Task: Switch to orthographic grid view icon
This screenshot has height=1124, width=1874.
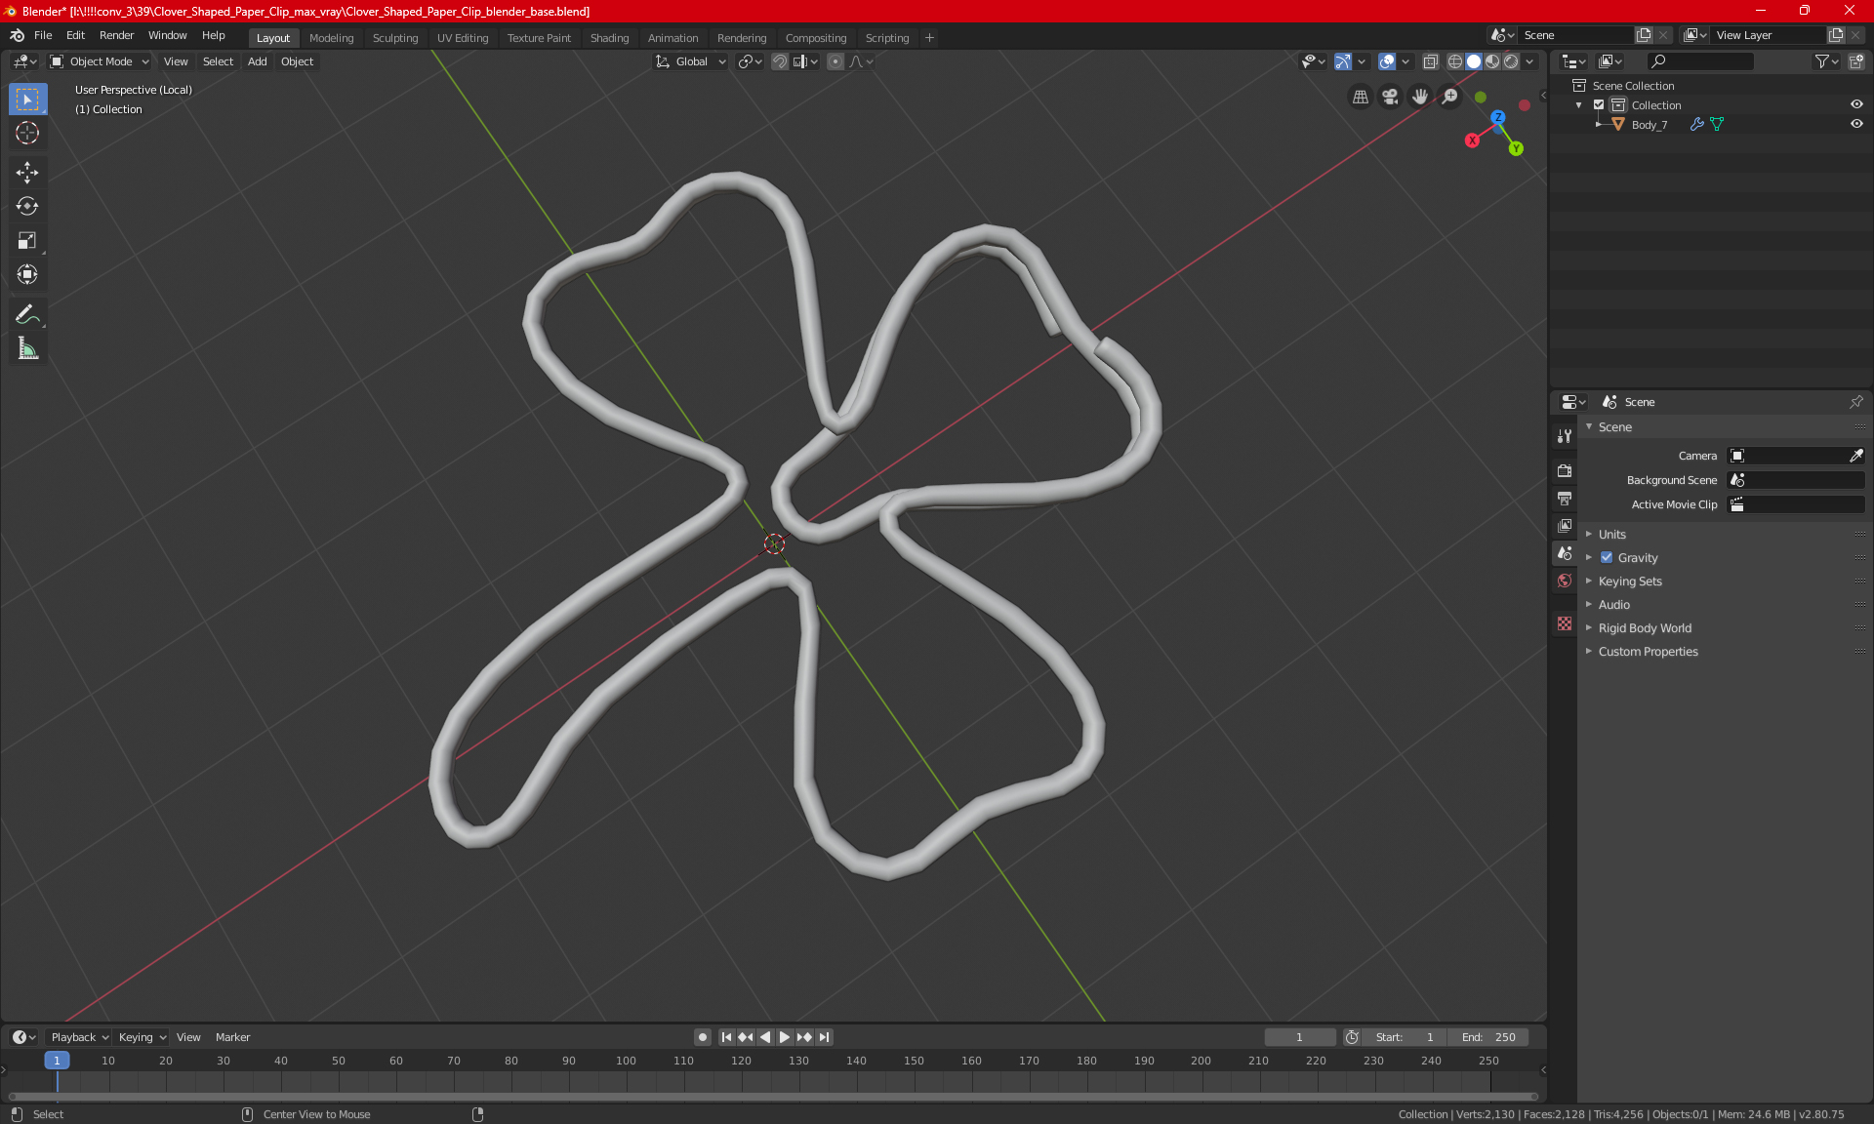Action: pyautogui.click(x=1360, y=97)
